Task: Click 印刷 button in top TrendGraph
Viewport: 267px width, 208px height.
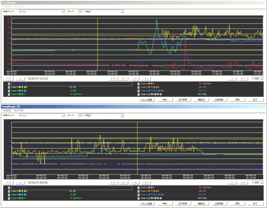Action: [x=237, y=100]
